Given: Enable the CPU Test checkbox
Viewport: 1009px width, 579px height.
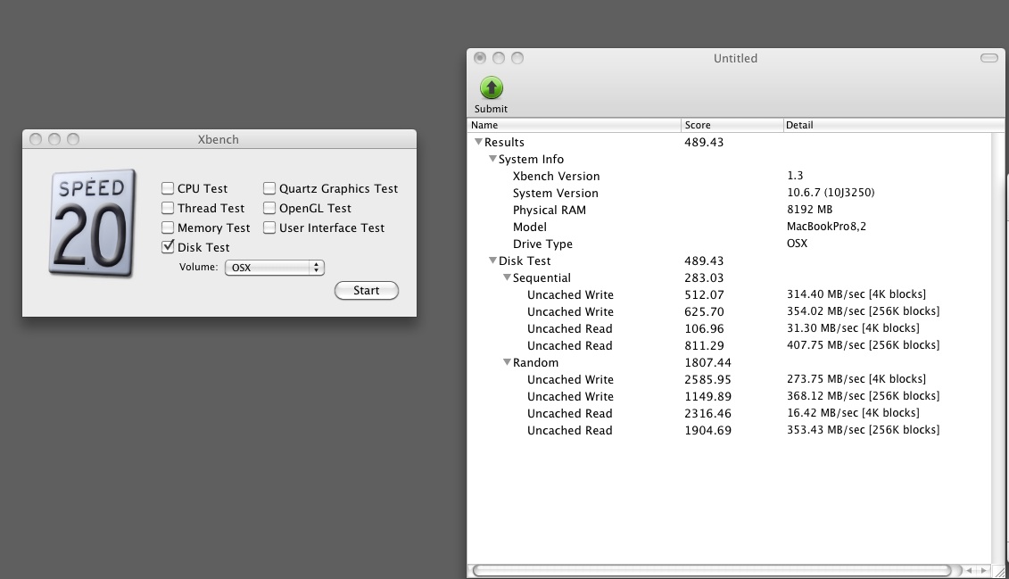Looking at the screenshot, I should 168,188.
